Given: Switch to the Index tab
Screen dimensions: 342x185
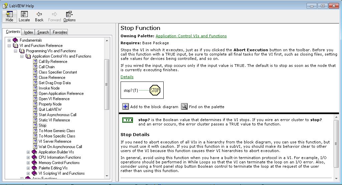Looking at the screenshot, I should coord(28,32).
